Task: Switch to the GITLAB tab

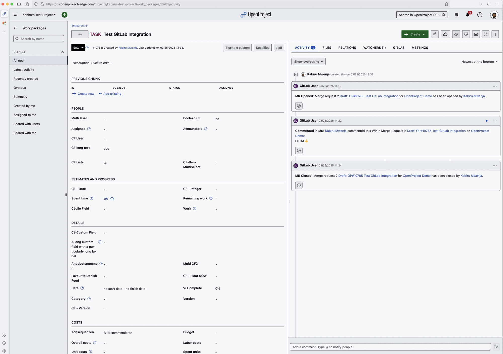Action: [398, 48]
